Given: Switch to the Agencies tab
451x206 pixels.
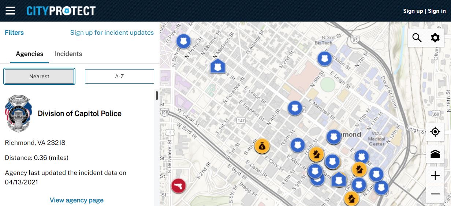Looking at the screenshot, I should pos(30,54).
